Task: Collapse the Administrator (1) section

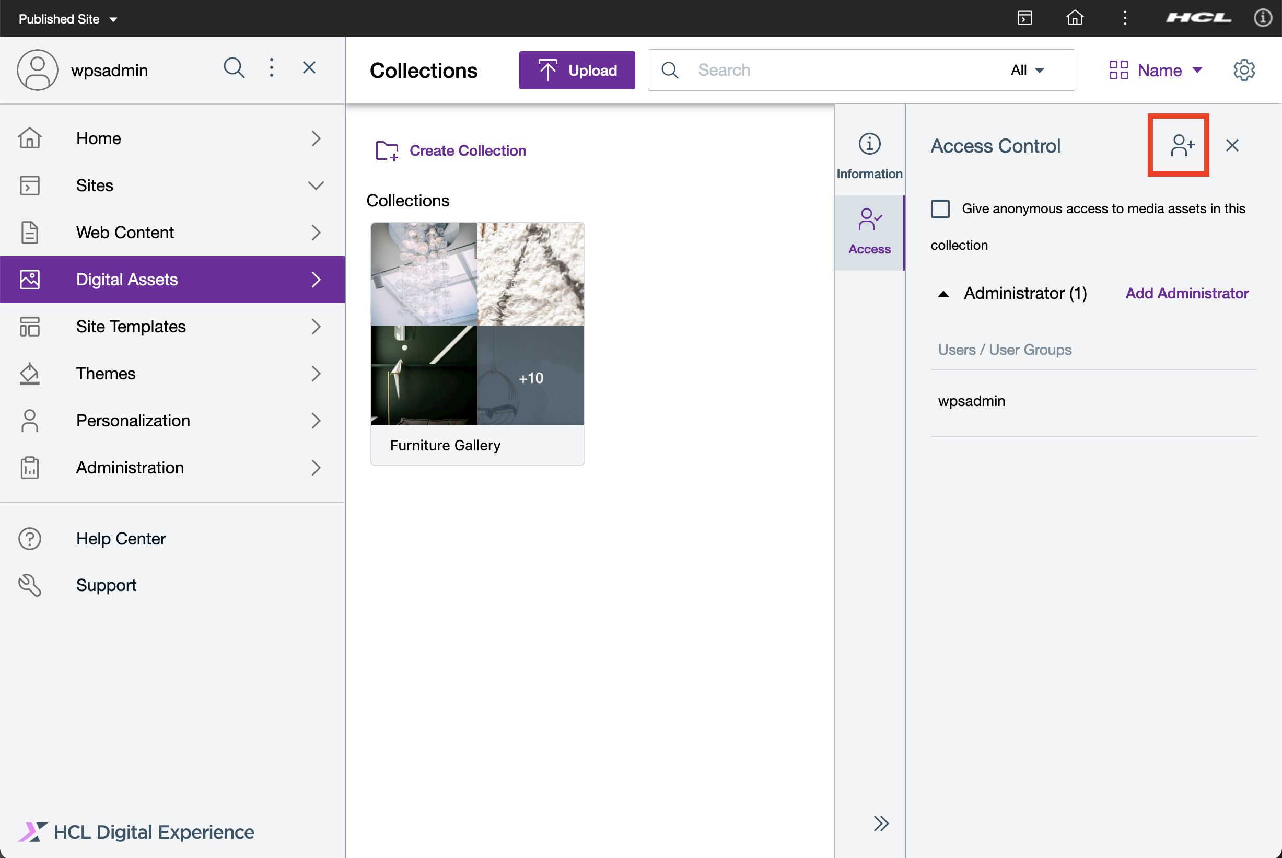Action: [x=943, y=294]
